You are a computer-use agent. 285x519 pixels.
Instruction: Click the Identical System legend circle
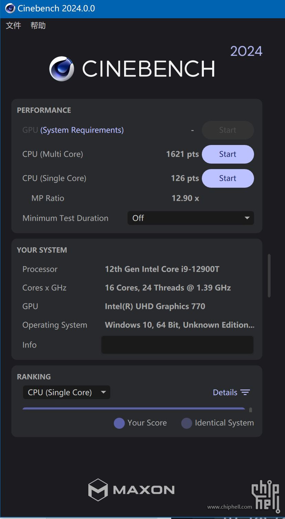(186, 423)
